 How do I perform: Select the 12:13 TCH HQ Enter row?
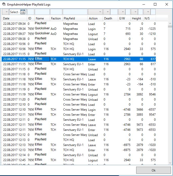pos(79,150)
